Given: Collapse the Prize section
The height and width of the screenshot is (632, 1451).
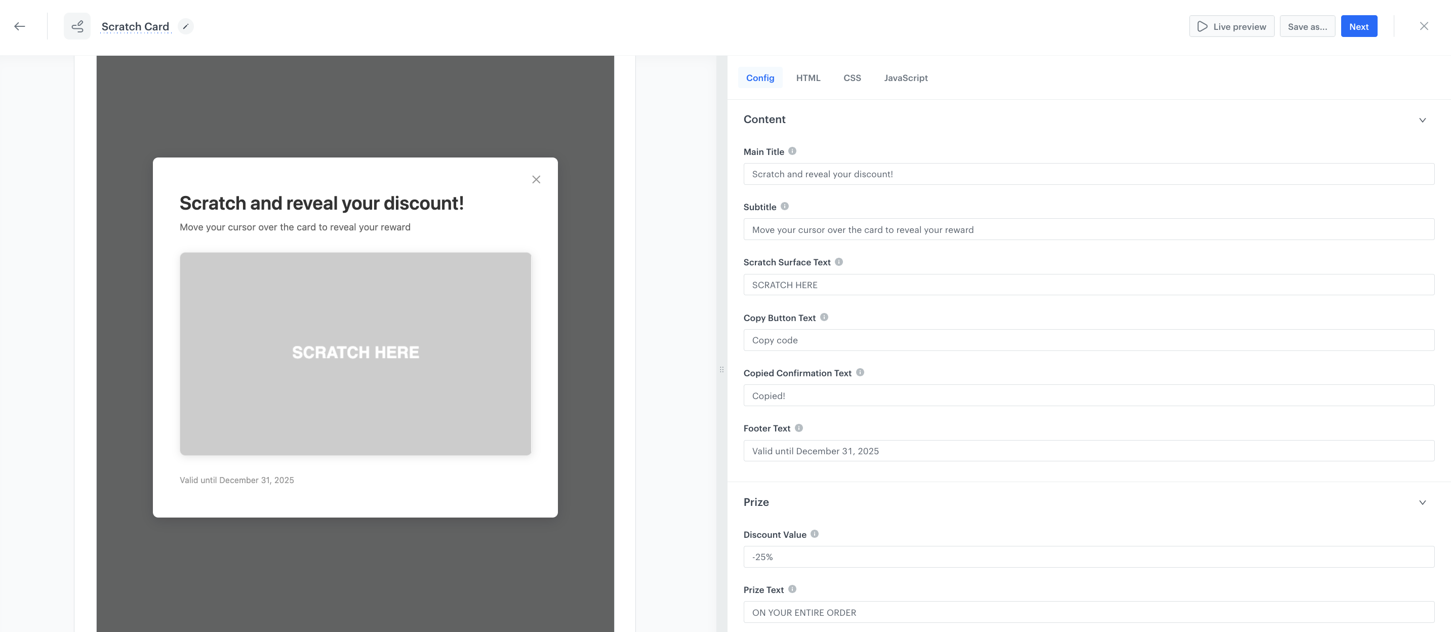Looking at the screenshot, I should tap(1423, 502).
